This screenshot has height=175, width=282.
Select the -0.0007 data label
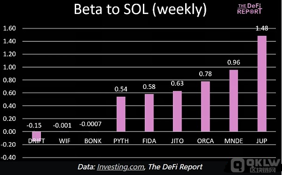pyautogui.click(x=90, y=124)
